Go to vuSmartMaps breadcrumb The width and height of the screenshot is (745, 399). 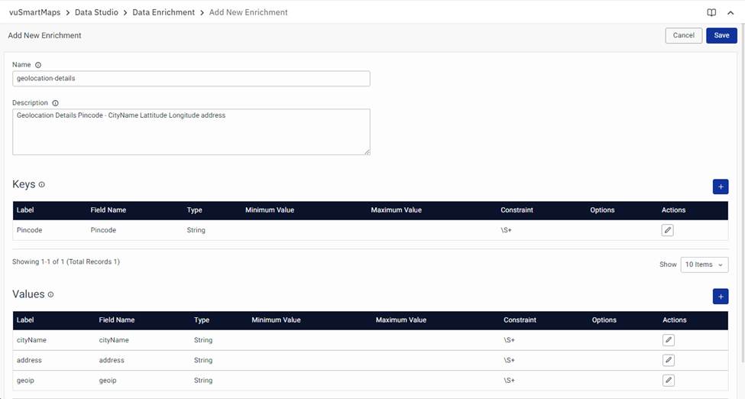coord(34,12)
